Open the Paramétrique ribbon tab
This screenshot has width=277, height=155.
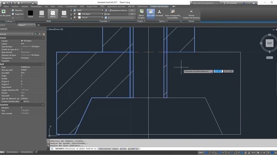(x=36, y=6)
